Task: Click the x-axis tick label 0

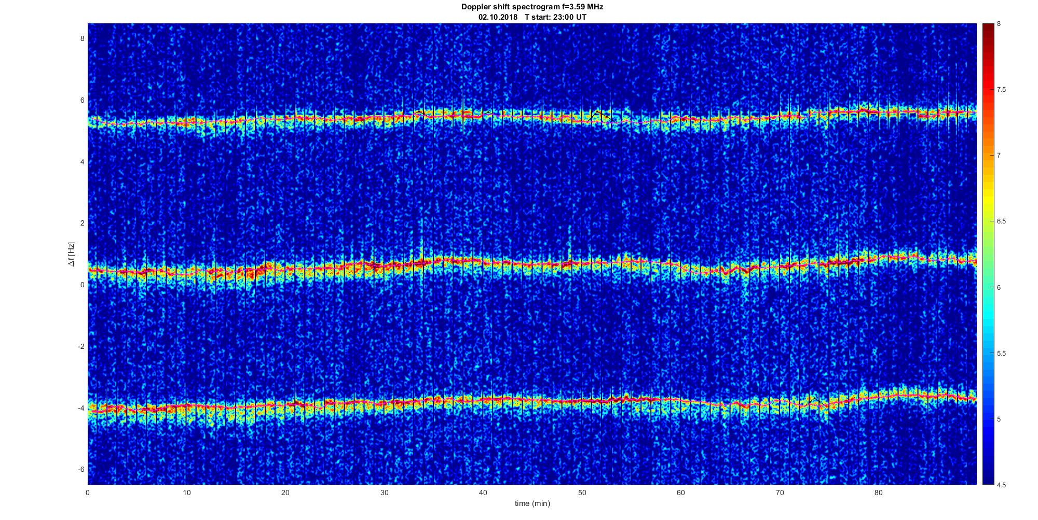Action: point(88,492)
